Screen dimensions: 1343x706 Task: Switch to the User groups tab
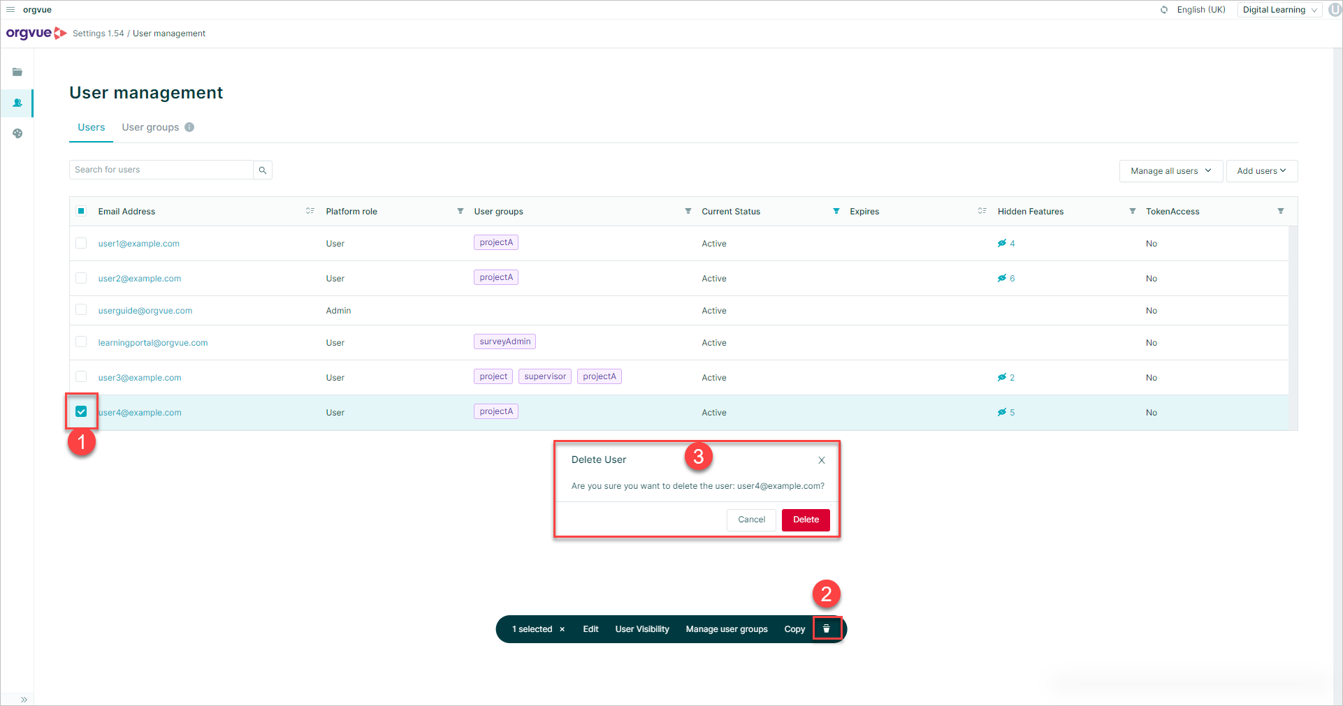click(150, 127)
